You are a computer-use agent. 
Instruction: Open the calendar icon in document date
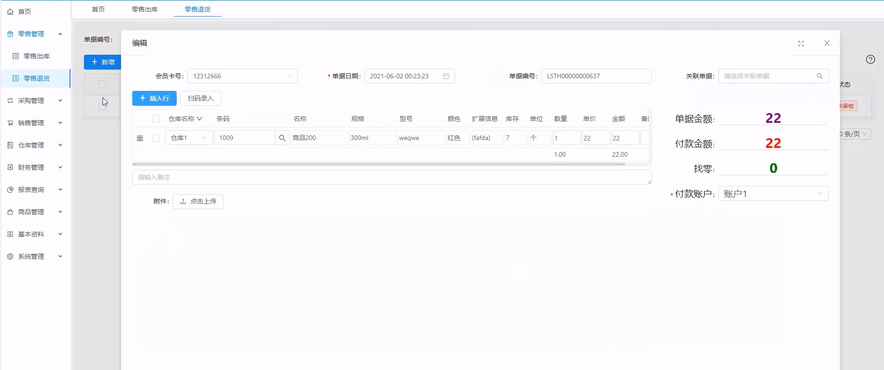(x=446, y=76)
